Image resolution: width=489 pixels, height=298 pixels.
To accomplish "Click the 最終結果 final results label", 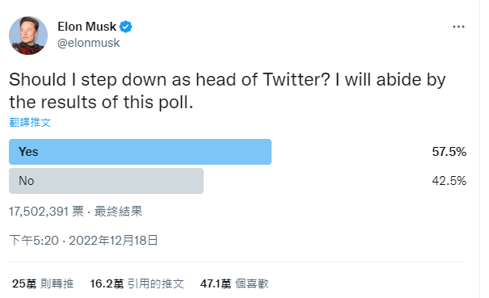I will tap(118, 212).
